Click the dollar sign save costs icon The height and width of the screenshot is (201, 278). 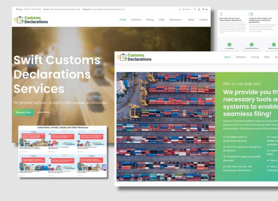[221, 14]
